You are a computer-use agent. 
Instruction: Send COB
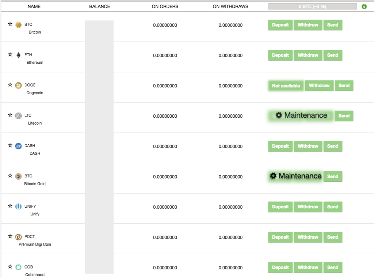point(333,267)
